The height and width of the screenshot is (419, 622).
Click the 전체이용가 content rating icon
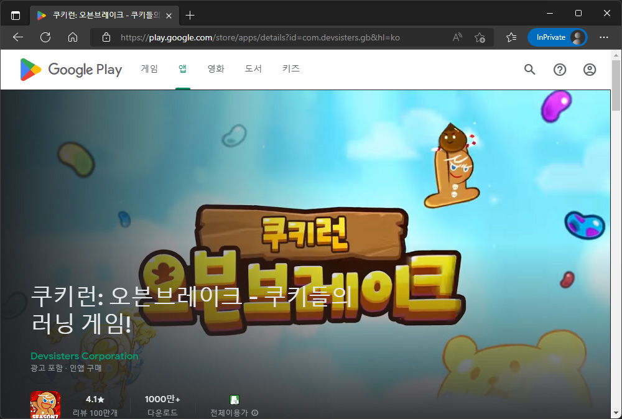(234, 399)
